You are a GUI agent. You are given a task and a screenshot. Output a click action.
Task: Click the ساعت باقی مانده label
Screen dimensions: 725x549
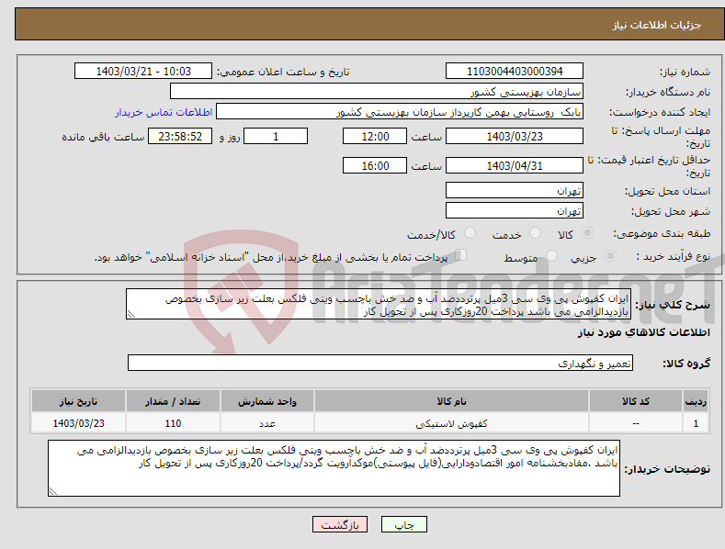coord(103,138)
